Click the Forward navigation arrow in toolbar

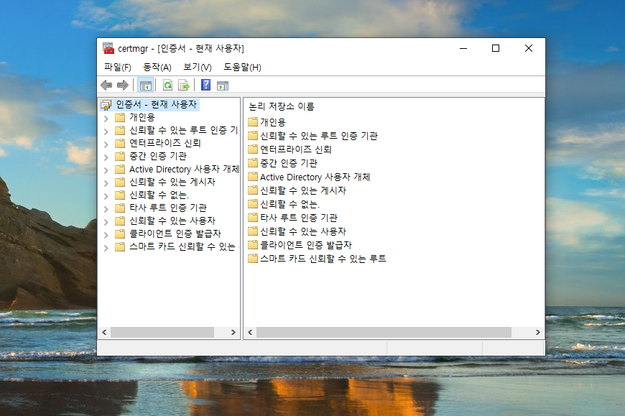[123, 85]
